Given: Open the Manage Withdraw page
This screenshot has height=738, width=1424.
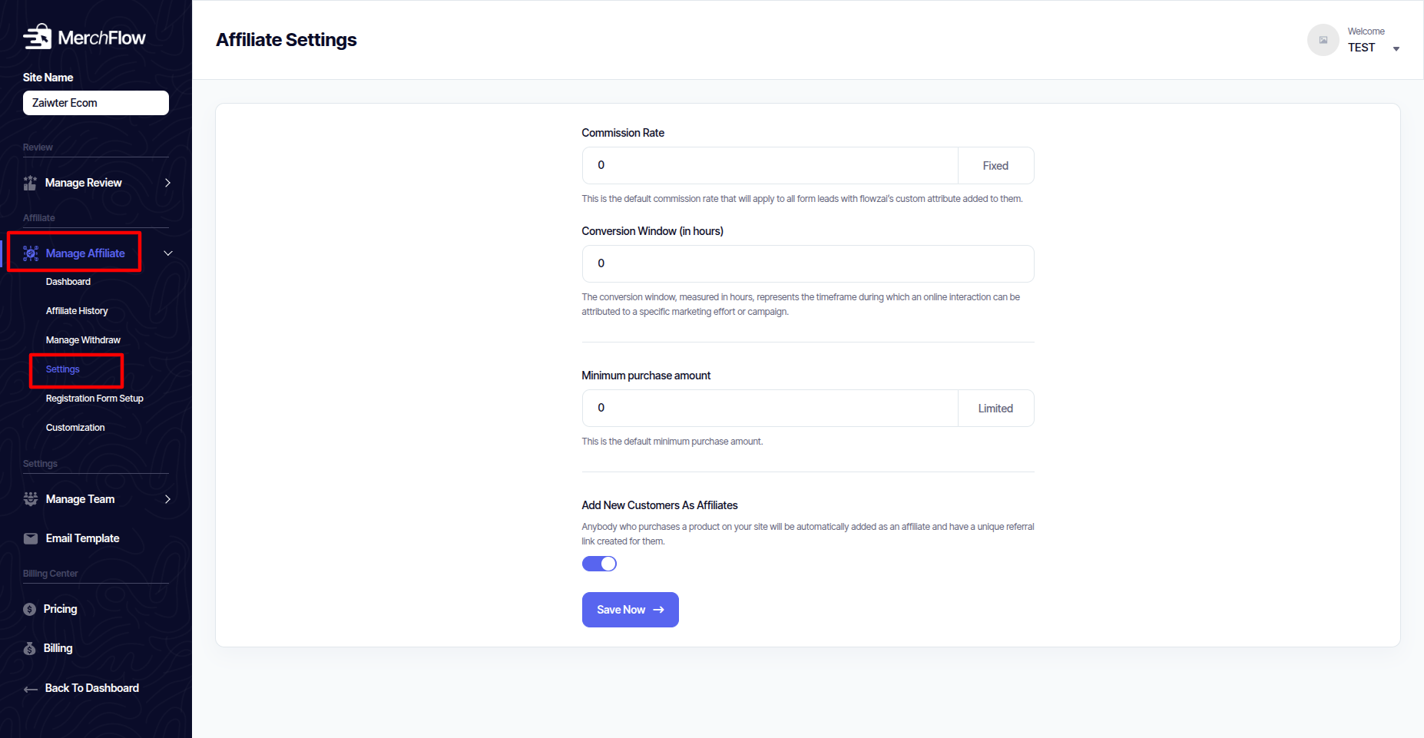Looking at the screenshot, I should 83,340.
